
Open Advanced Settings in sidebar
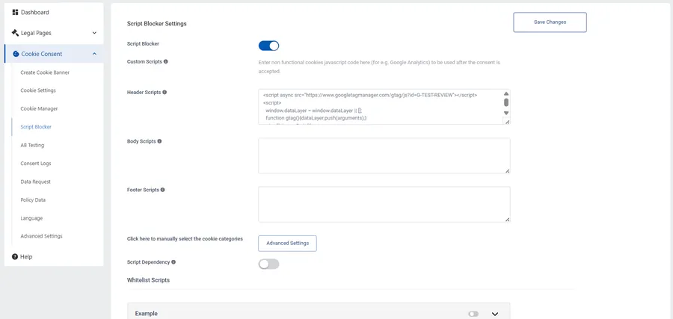(x=42, y=236)
